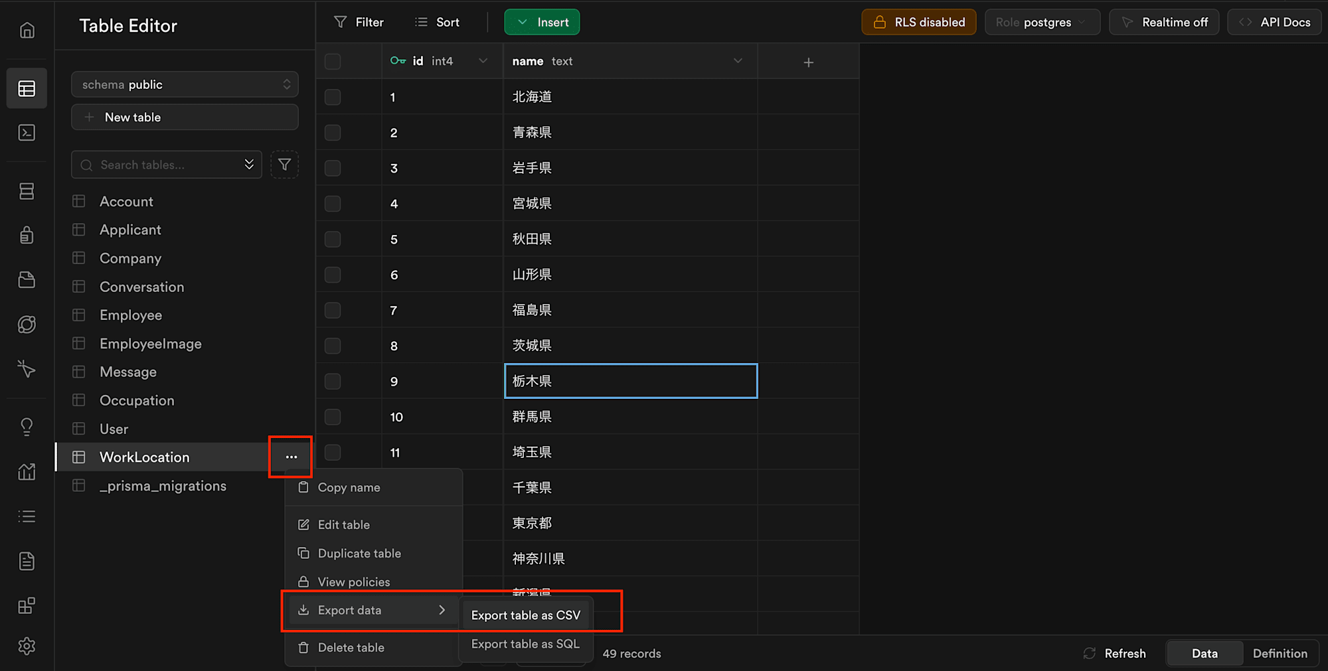Click table icon beside Account

tap(79, 201)
